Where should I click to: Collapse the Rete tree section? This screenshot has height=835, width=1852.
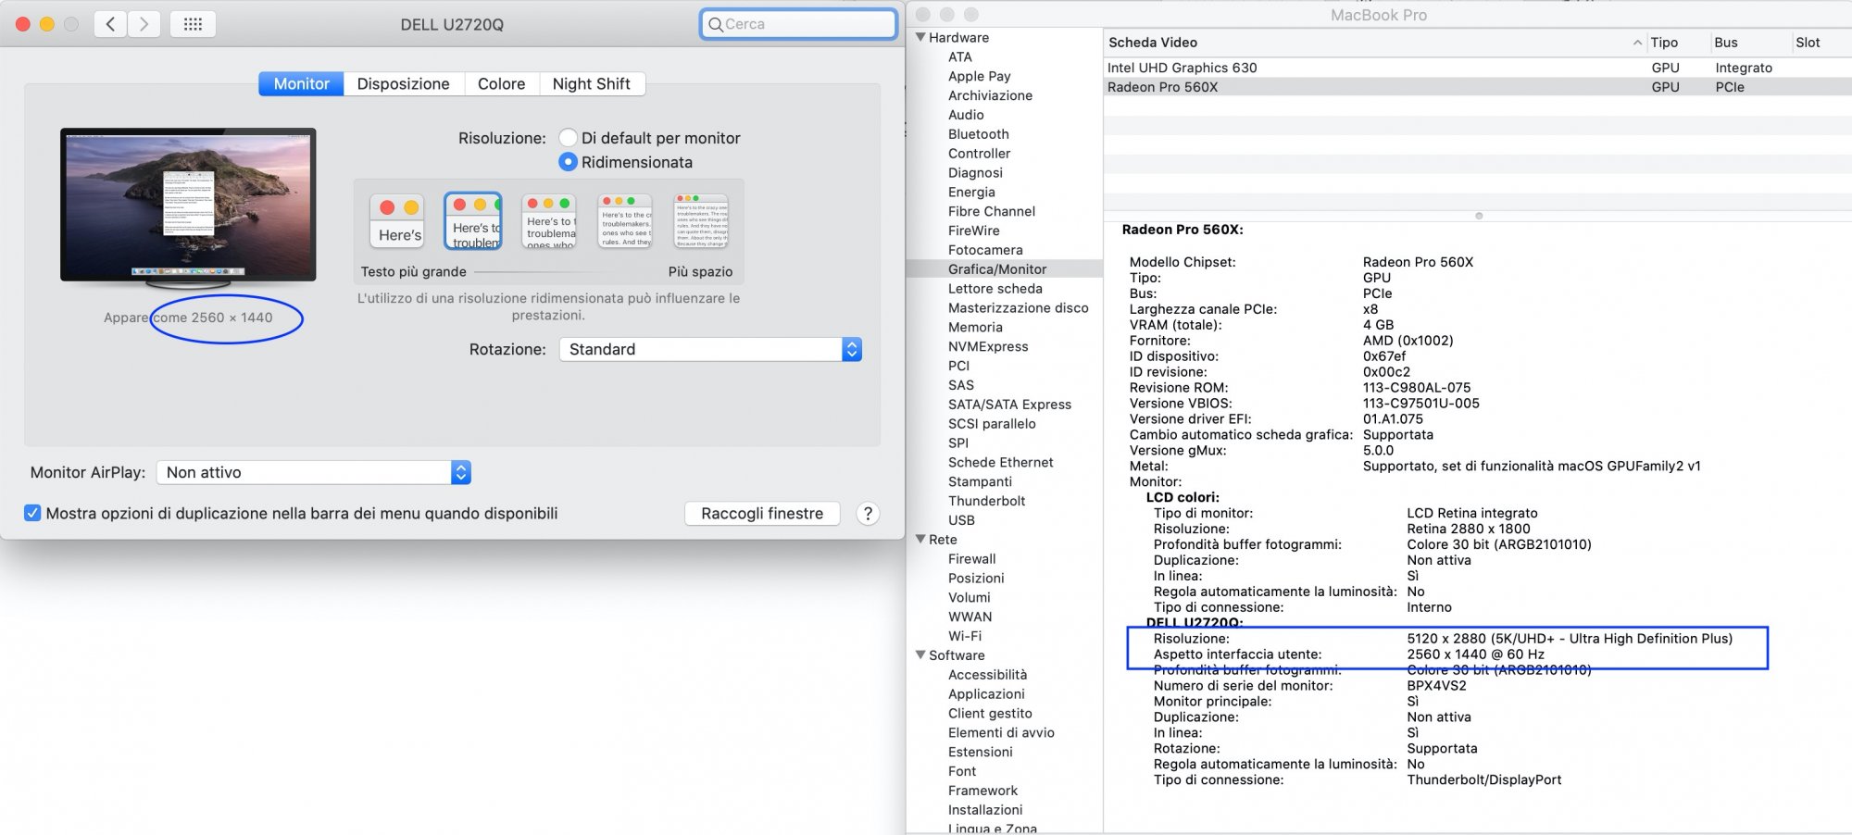(x=920, y=540)
